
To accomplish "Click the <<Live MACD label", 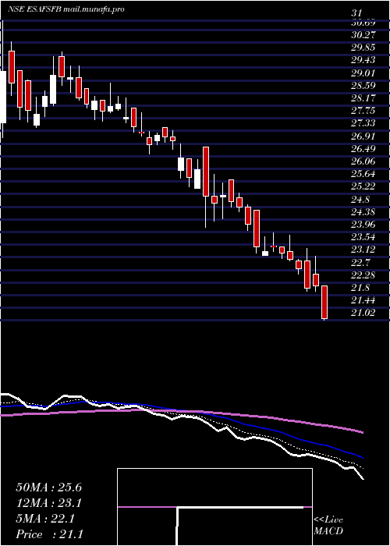I will click(x=328, y=526).
